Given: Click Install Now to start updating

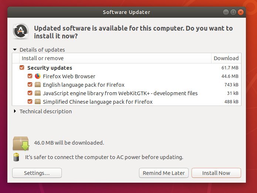Looking at the screenshot, I should click(x=216, y=173).
